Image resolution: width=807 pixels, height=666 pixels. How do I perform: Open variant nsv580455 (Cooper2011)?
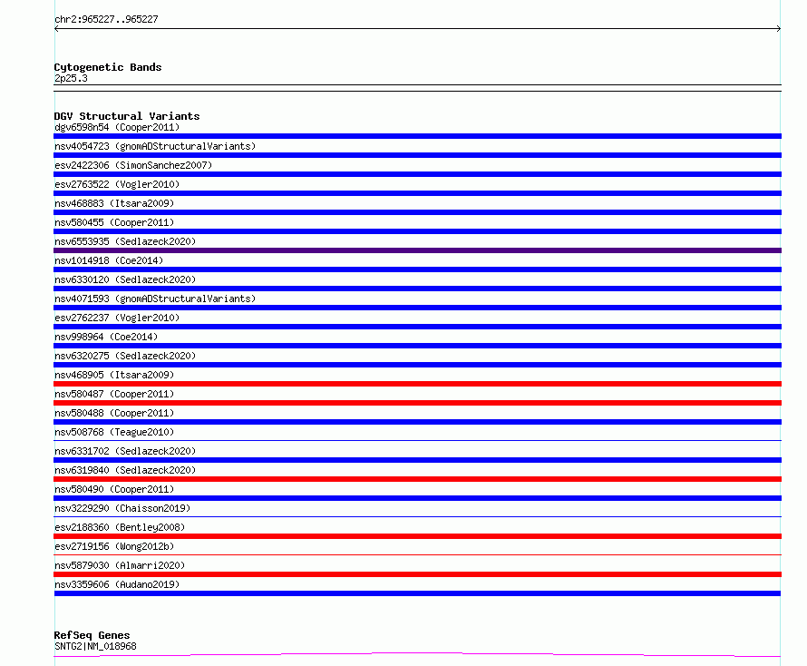click(114, 222)
